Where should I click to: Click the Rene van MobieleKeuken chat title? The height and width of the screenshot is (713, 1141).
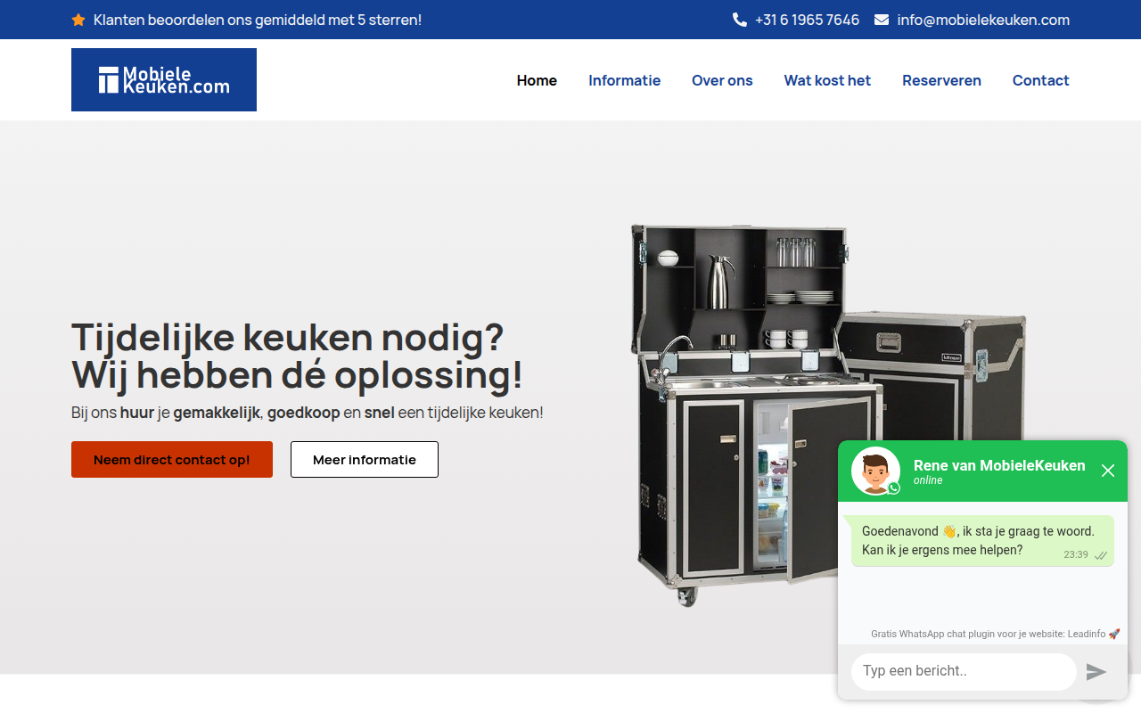tap(999, 465)
